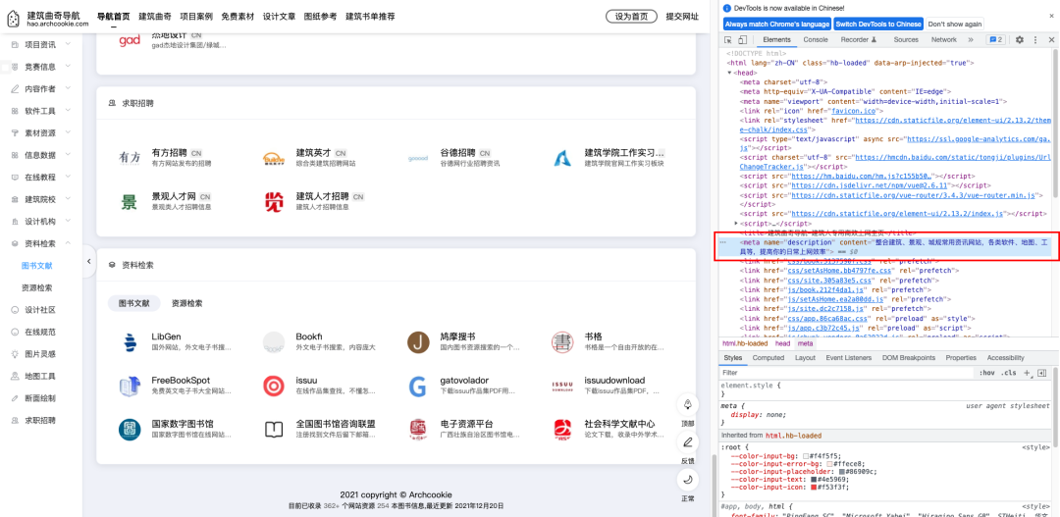Switch to the Console tab
Viewport: 1060px width, 517px height.
click(x=816, y=40)
